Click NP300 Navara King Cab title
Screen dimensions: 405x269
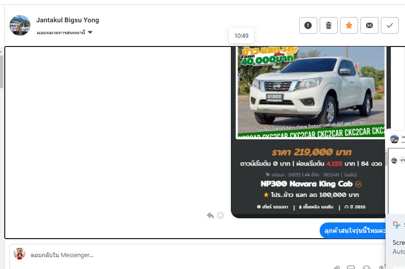point(306,184)
